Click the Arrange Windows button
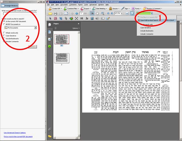The image size is (182, 141). point(9,6)
